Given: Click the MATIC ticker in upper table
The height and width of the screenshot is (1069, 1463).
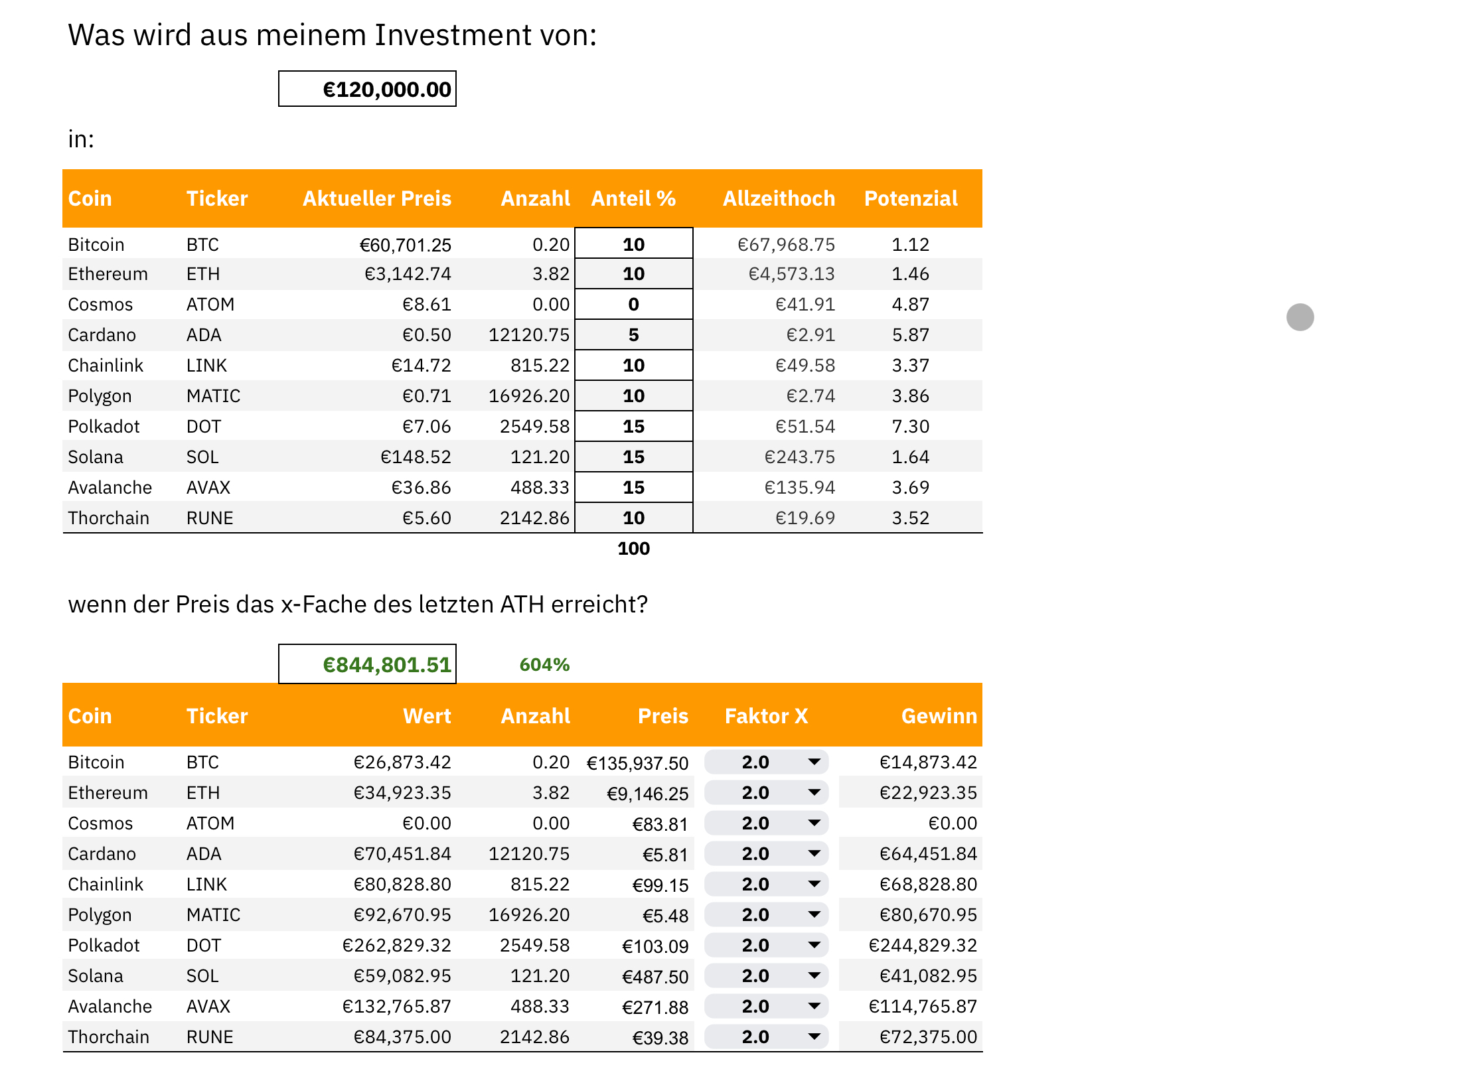Looking at the screenshot, I should (x=213, y=396).
